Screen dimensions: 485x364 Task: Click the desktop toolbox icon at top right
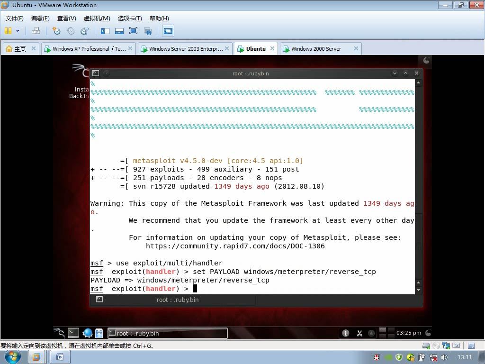pos(426,60)
